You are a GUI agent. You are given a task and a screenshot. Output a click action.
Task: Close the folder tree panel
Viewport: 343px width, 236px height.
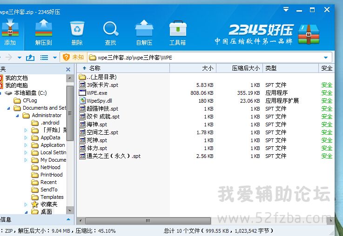68,69
